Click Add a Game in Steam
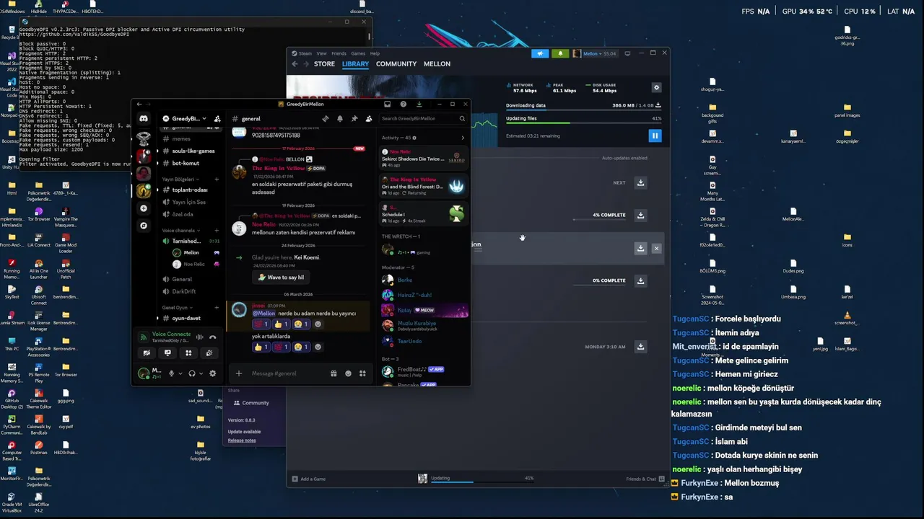 (309, 479)
